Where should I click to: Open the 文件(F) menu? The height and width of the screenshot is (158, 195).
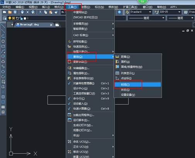7,7
